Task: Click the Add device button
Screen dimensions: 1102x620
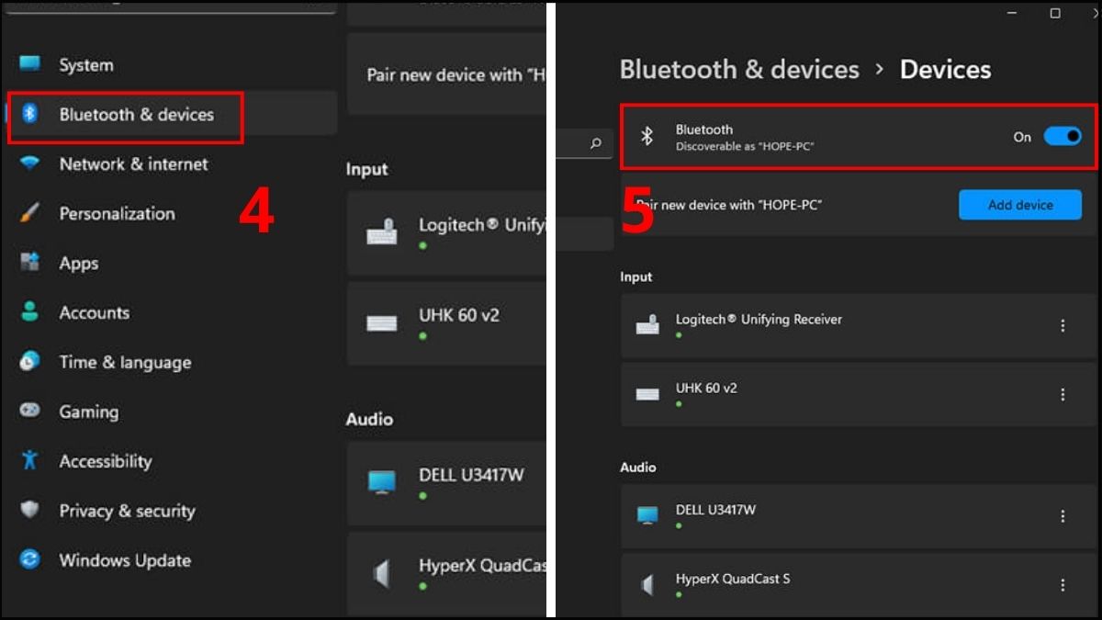Action: 1019,205
